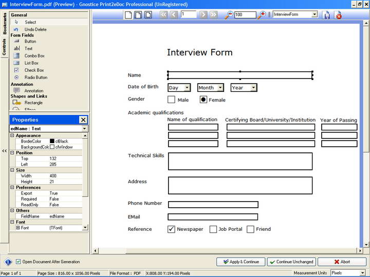Switch to the Bookmarks side tab
The width and height of the screenshot is (370, 277).
[x=5, y=23]
